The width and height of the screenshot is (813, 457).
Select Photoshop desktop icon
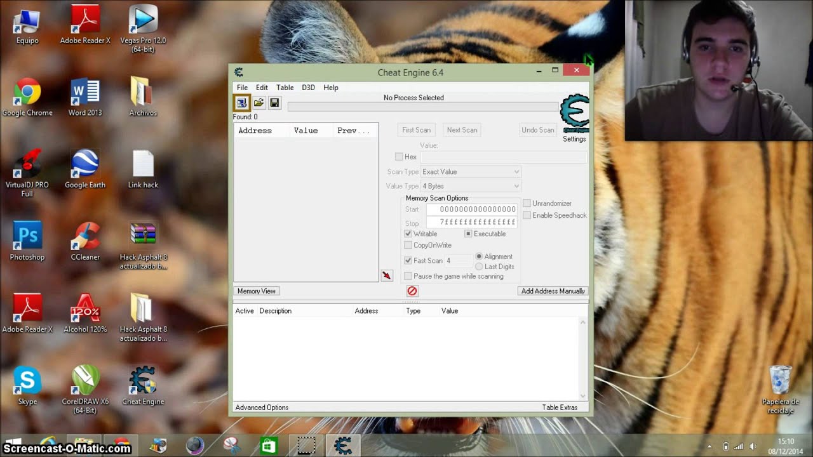[x=27, y=242]
